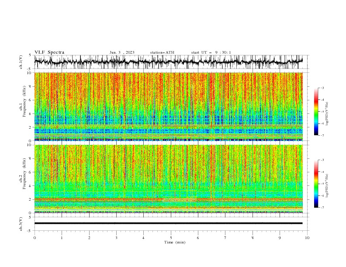Screen dimensions: 346x267
Task: Click the time axis end label "10"
Action: point(307,238)
